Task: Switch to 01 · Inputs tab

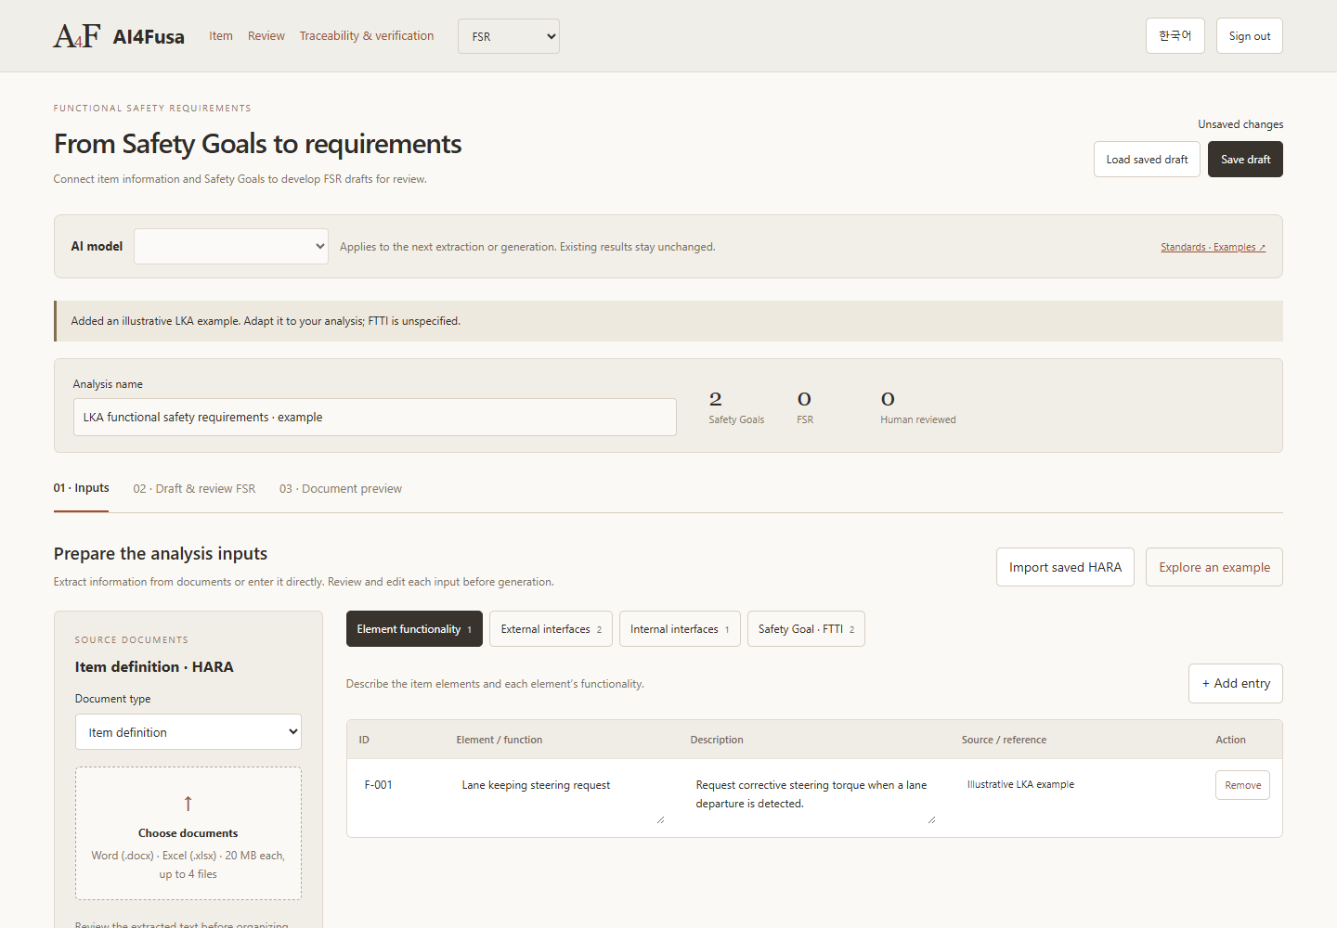Action: pyautogui.click(x=82, y=488)
